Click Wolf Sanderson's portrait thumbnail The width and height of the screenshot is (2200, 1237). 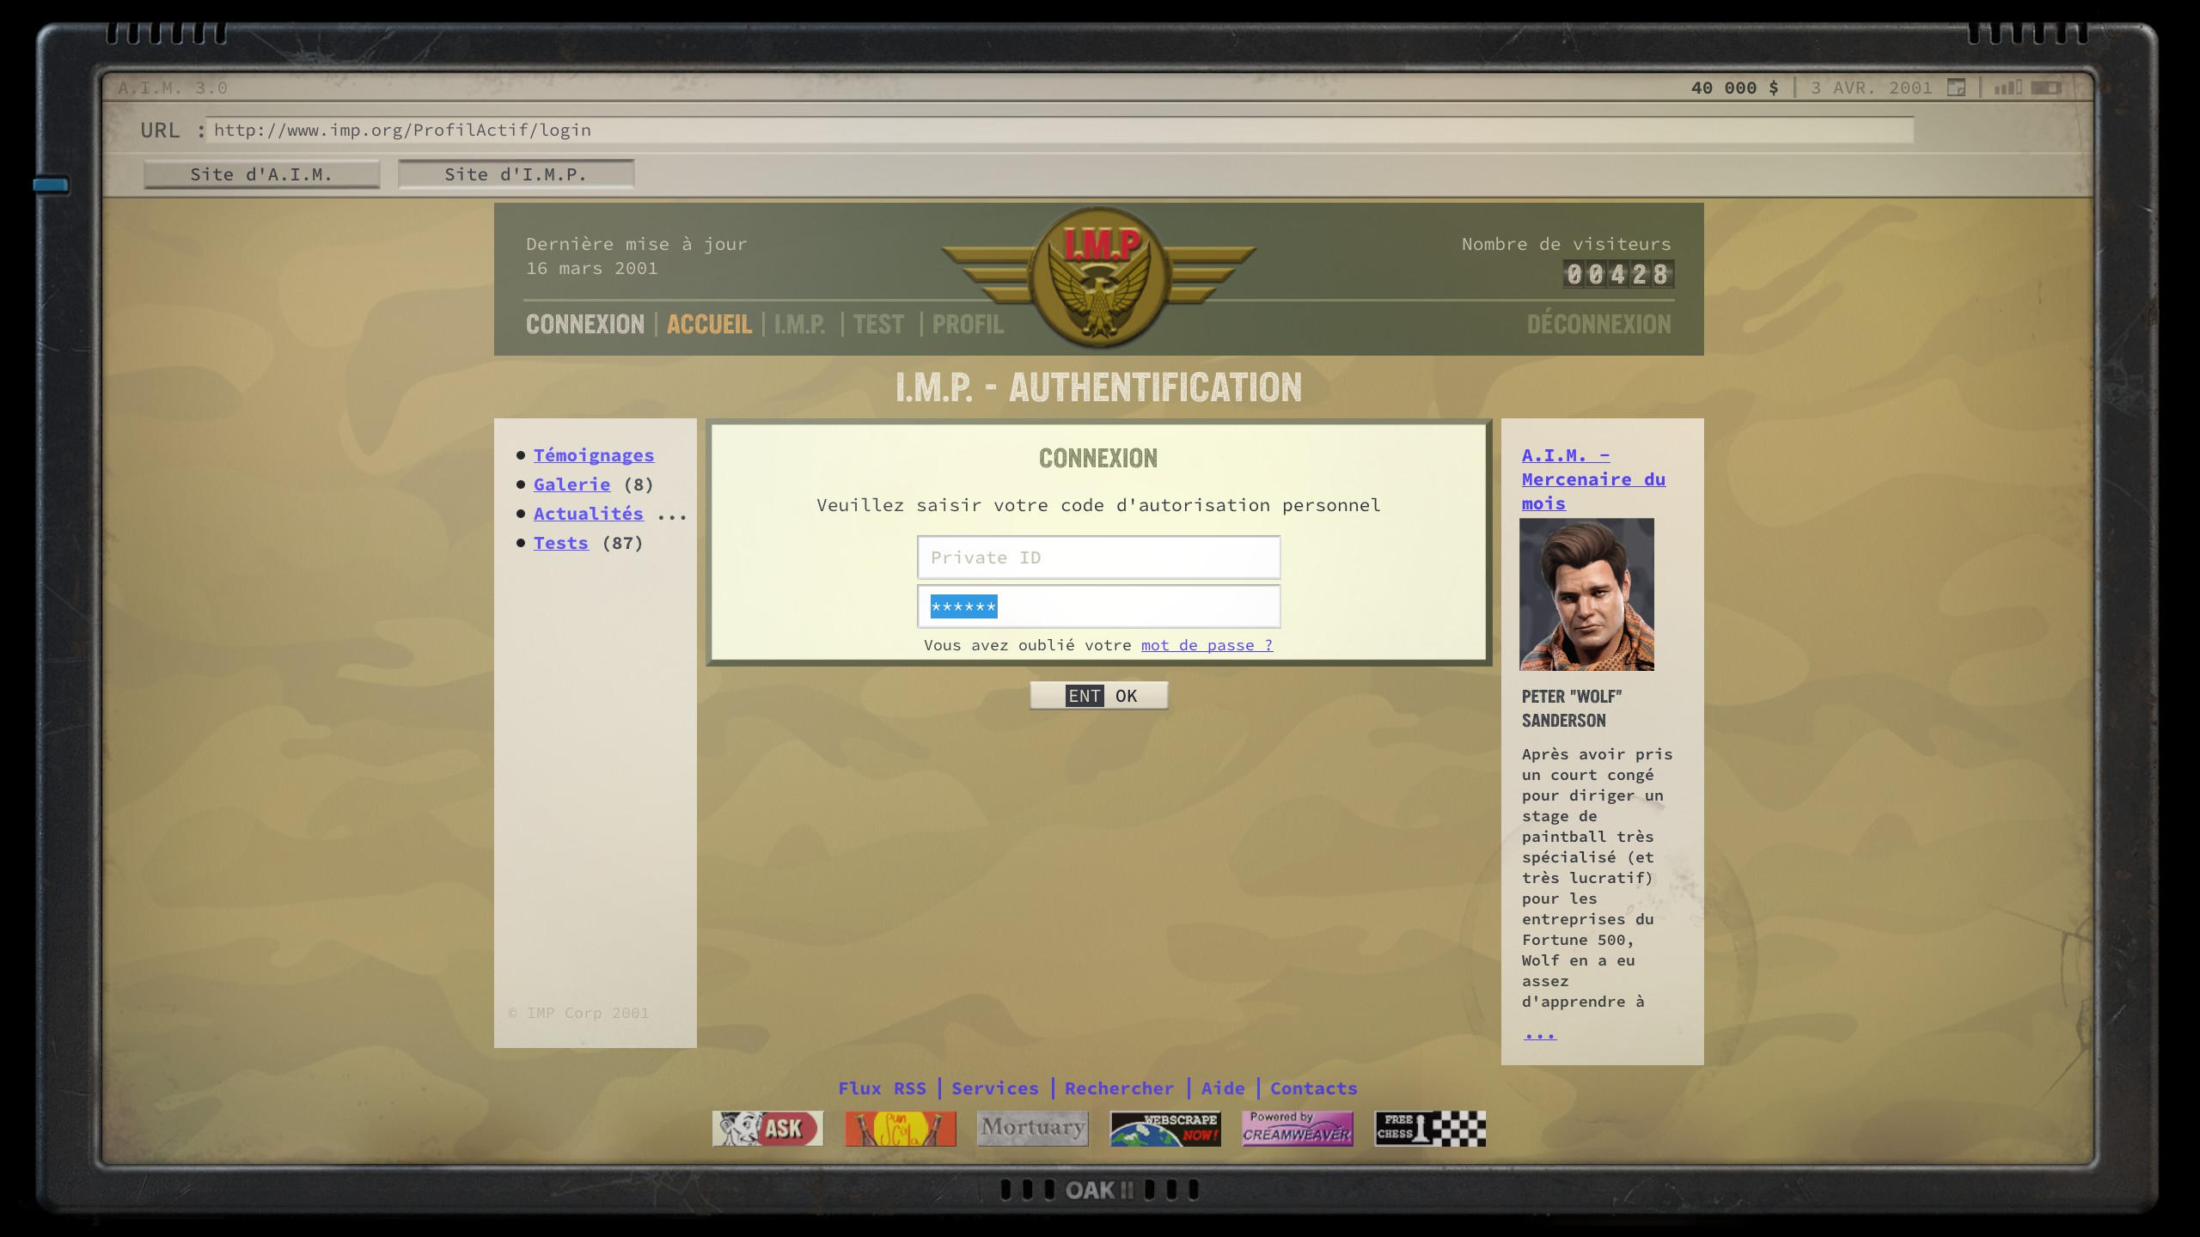(1586, 594)
